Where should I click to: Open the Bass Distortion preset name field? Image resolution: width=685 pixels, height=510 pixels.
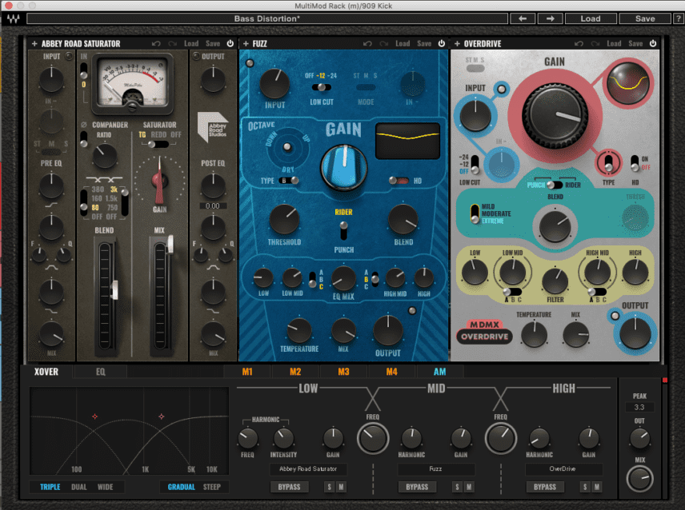click(267, 18)
